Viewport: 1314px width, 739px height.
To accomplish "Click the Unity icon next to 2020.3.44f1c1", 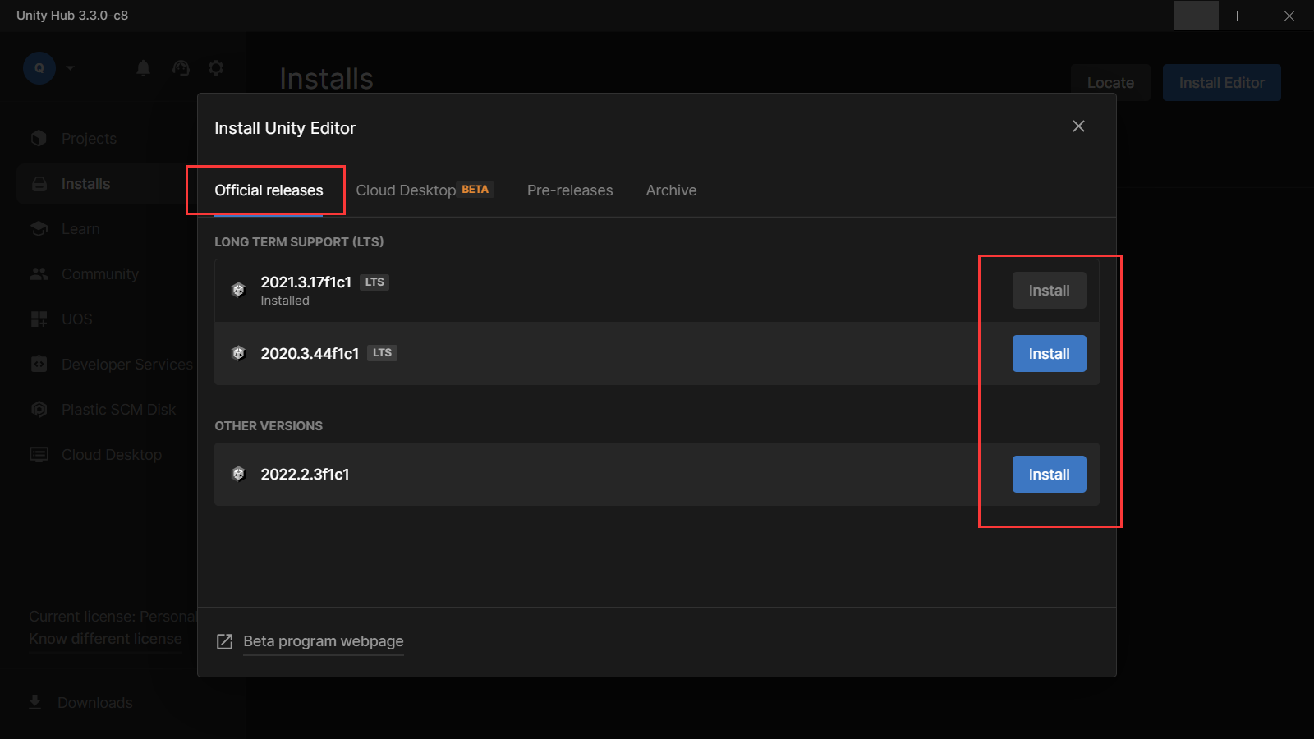I will tap(238, 353).
